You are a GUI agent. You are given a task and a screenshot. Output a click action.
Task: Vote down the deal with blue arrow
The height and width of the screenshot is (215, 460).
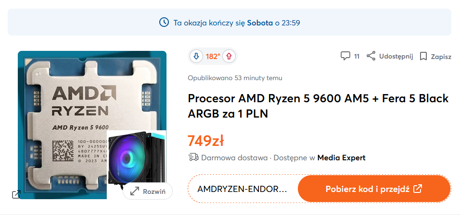(x=196, y=56)
